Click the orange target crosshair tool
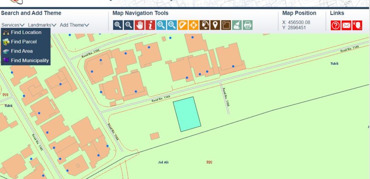Screen dimensions: 370x179 tap(194, 25)
